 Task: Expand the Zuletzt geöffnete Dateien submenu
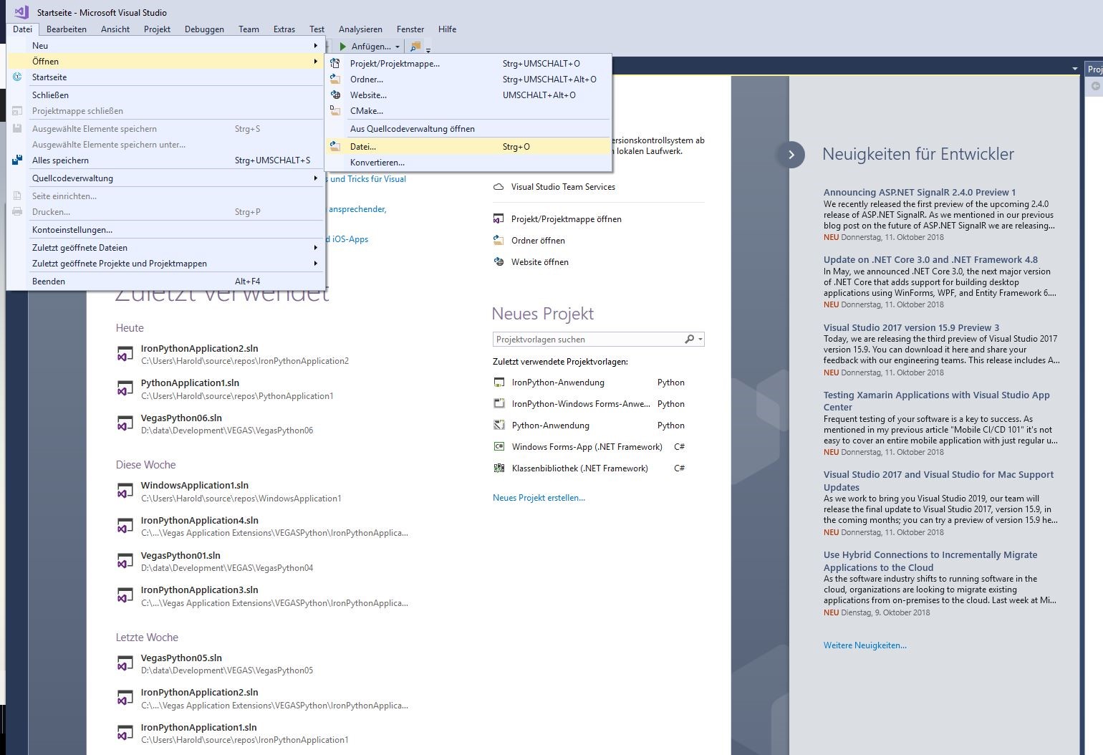(315, 248)
